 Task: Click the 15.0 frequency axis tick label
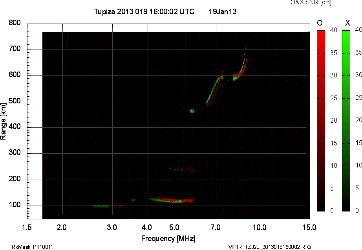pos(309,228)
